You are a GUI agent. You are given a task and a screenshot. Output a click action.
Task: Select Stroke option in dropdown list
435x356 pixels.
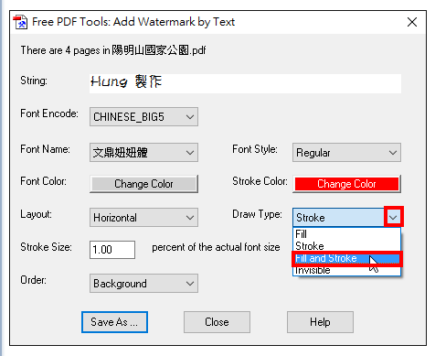coord(346,246)
